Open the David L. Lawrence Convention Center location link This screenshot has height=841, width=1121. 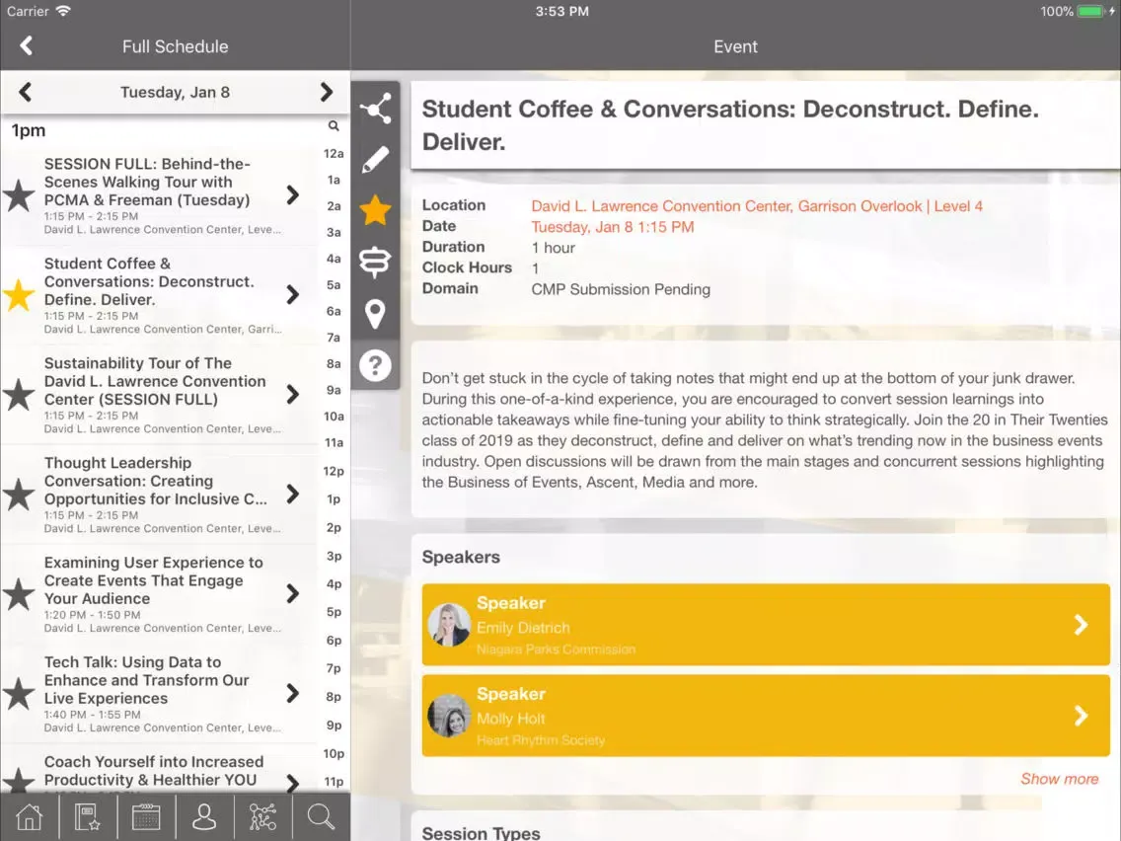[x=757, y=206]
